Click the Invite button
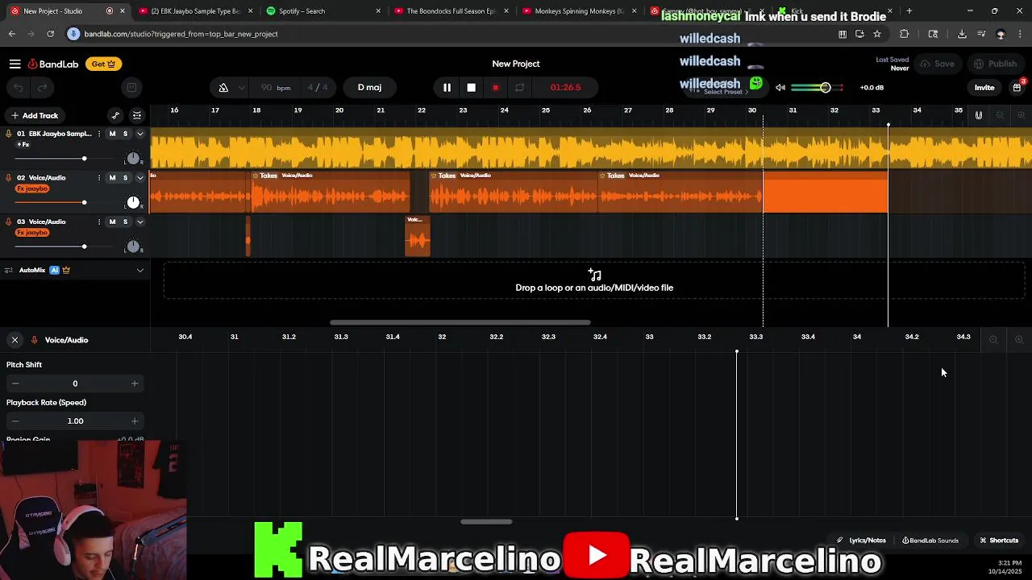 pos(984,87)
